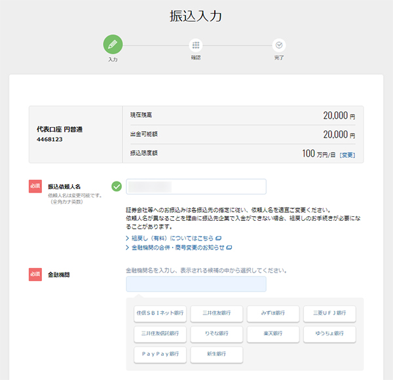Click external-link icon after 組戻し（有料）についてはこちら
This screenshot has width=393, height=380.
click(218, 238)
